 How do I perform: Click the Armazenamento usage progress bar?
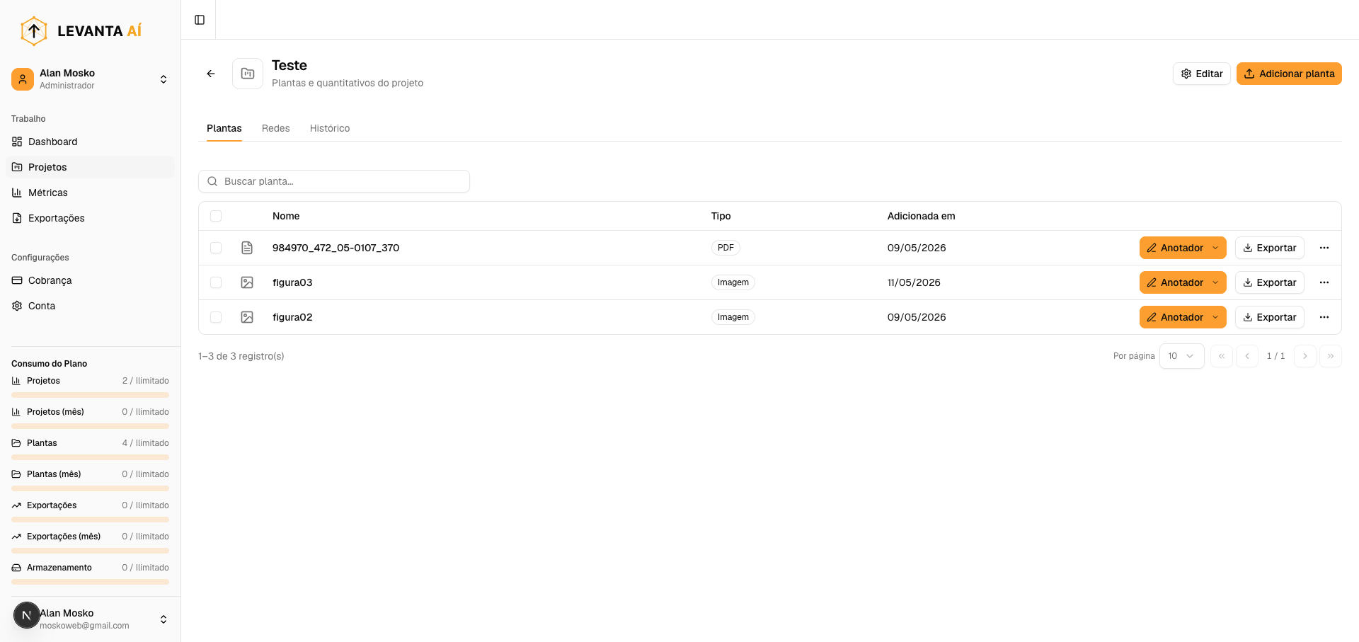click(x=90, y=582)
